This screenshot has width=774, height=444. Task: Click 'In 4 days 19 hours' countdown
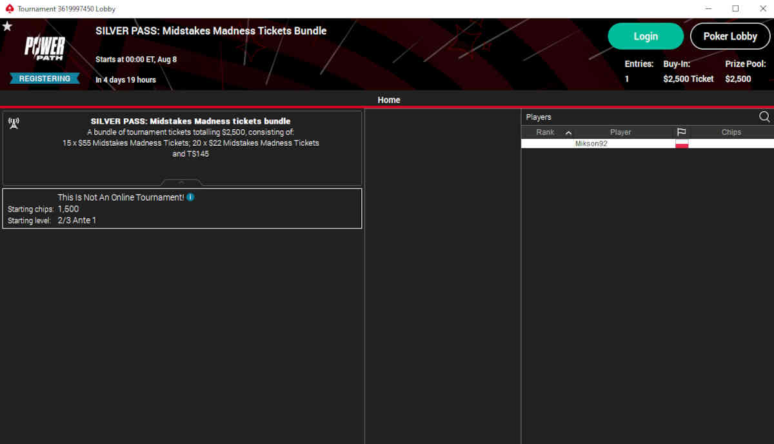(x=126, y=80)
